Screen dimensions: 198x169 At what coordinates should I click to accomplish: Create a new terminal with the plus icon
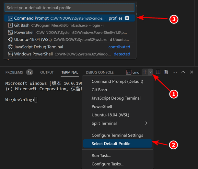145,72
